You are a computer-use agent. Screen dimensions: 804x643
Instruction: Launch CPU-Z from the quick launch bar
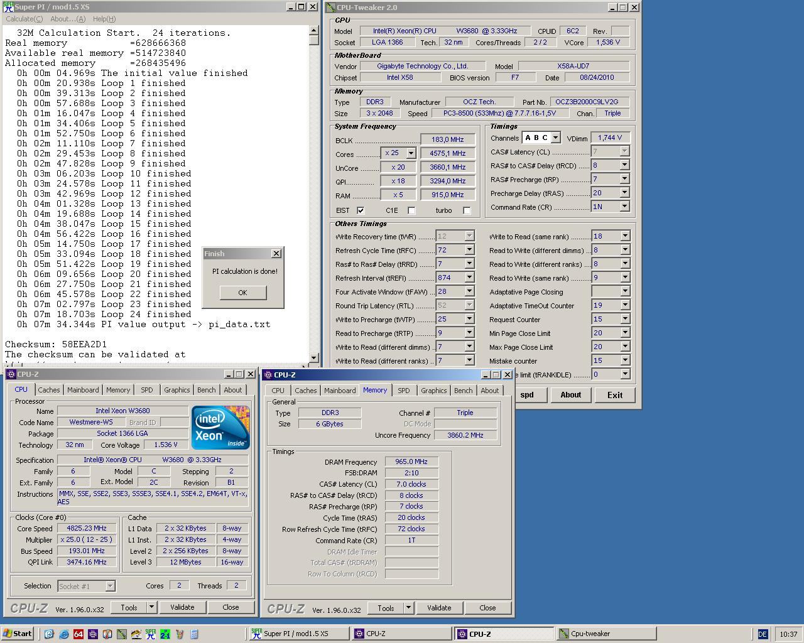[93, 634]
